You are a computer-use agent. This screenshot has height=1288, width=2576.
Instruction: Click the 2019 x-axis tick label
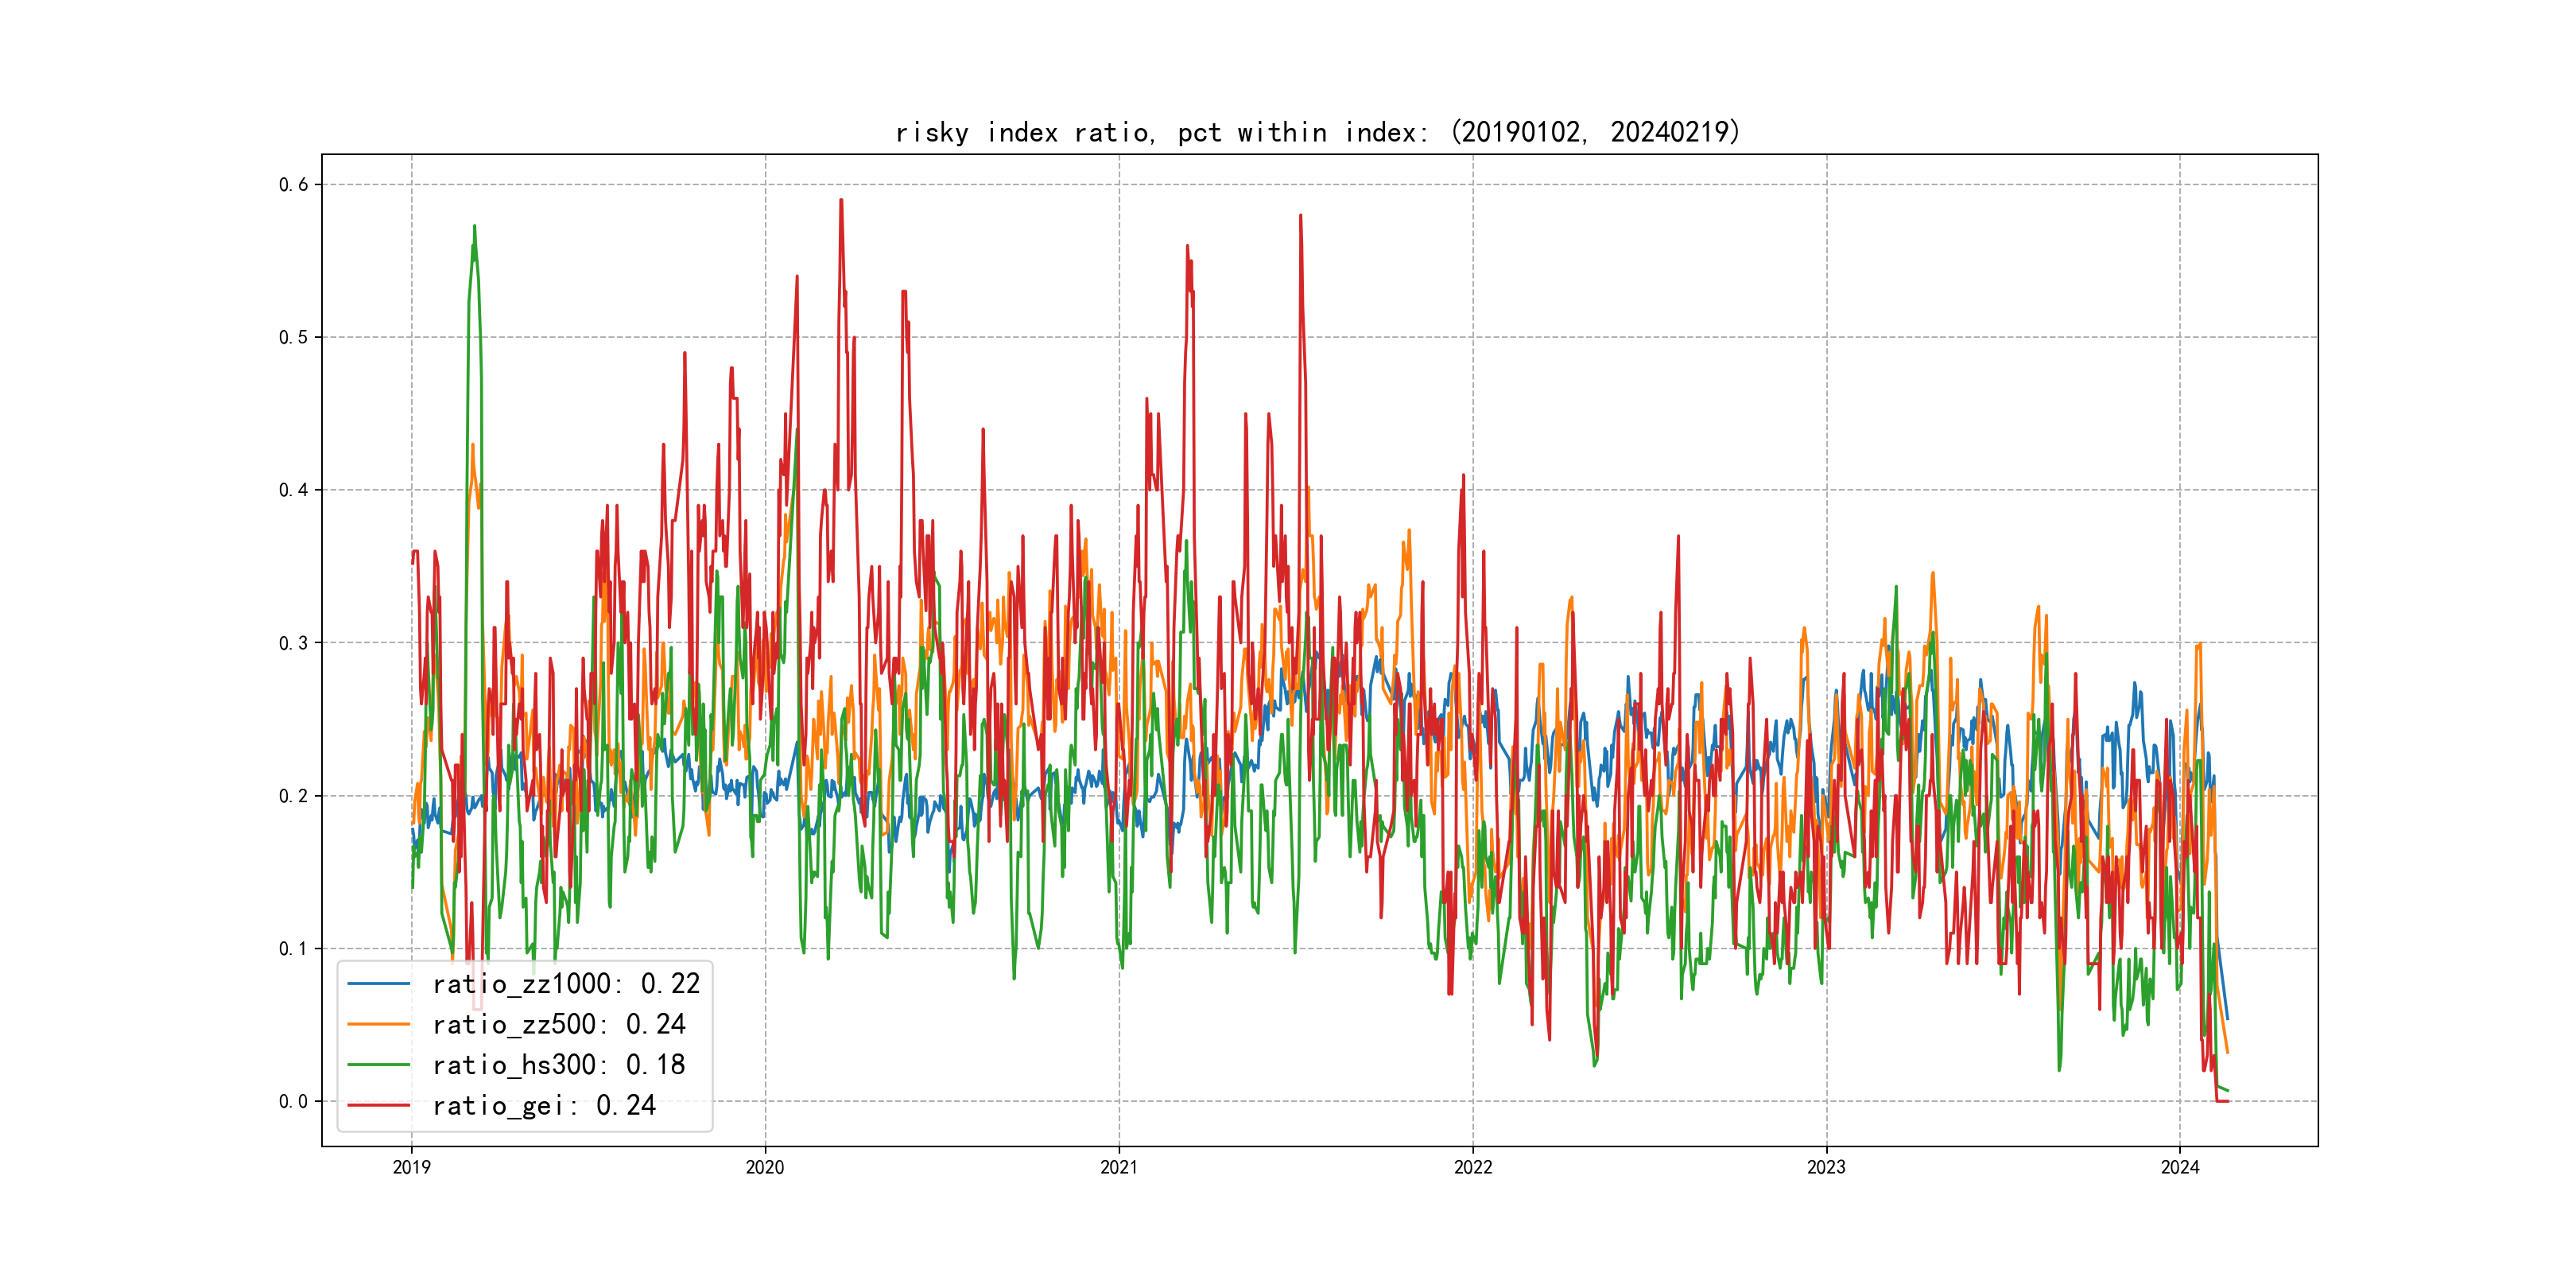pyautogui.click(x=411, y=1167)
